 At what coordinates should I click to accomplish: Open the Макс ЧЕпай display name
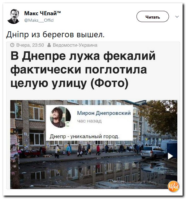coord(42,13)
